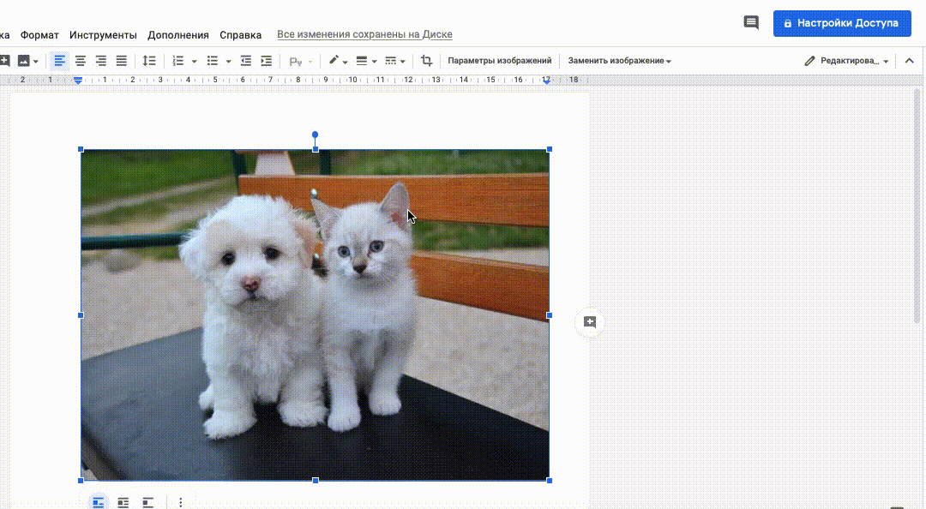Expand border dash dropdown arrow
The width and height of the screenshot is (926, 509).
pyautogui.click(x=402, y=62)
